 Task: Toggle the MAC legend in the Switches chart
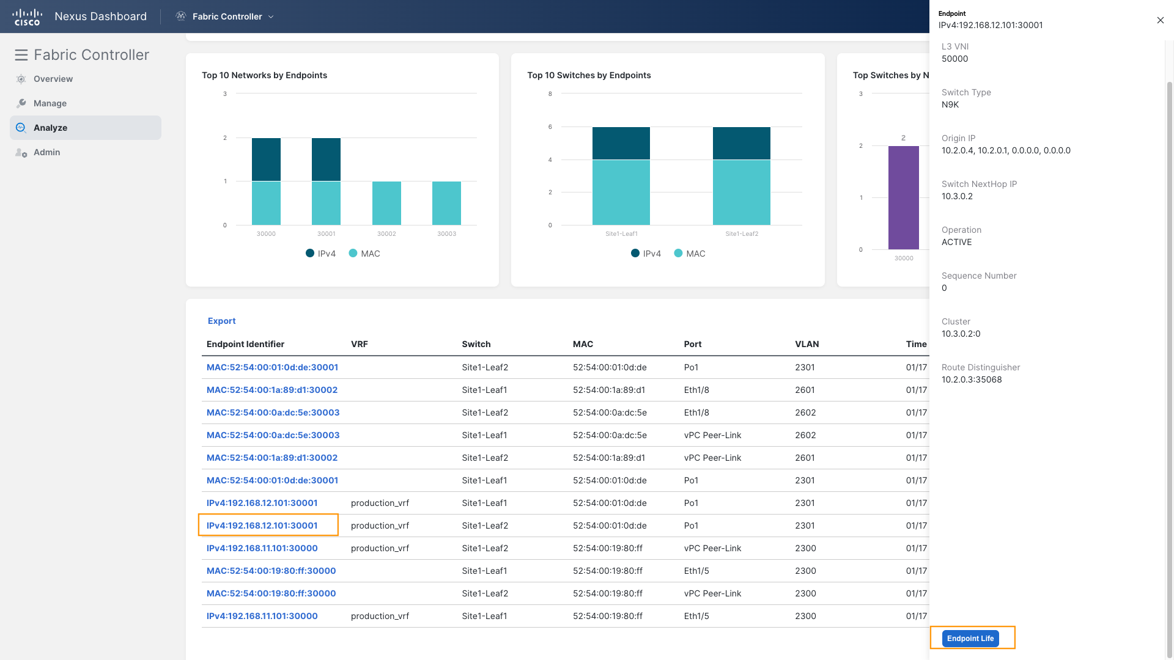pyautogui.click(x=690, y=254)
